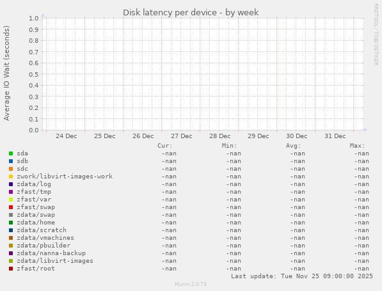Click the zfast/root Max -nan value
Viewport: 382px width, 291px height.
[362, 269]
